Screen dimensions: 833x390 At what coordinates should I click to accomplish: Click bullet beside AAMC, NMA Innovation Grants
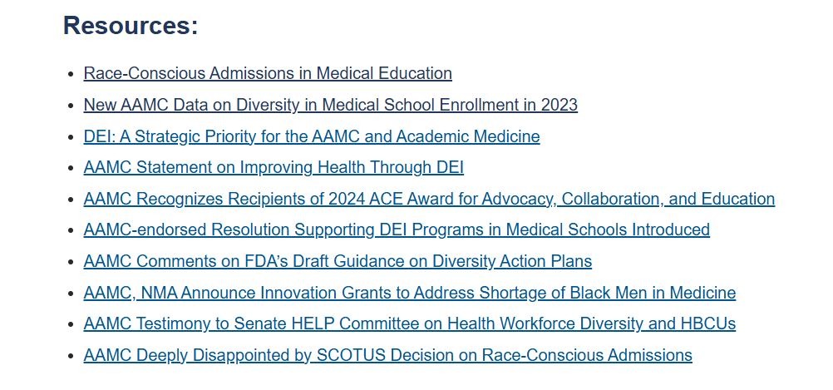point(71,294)
